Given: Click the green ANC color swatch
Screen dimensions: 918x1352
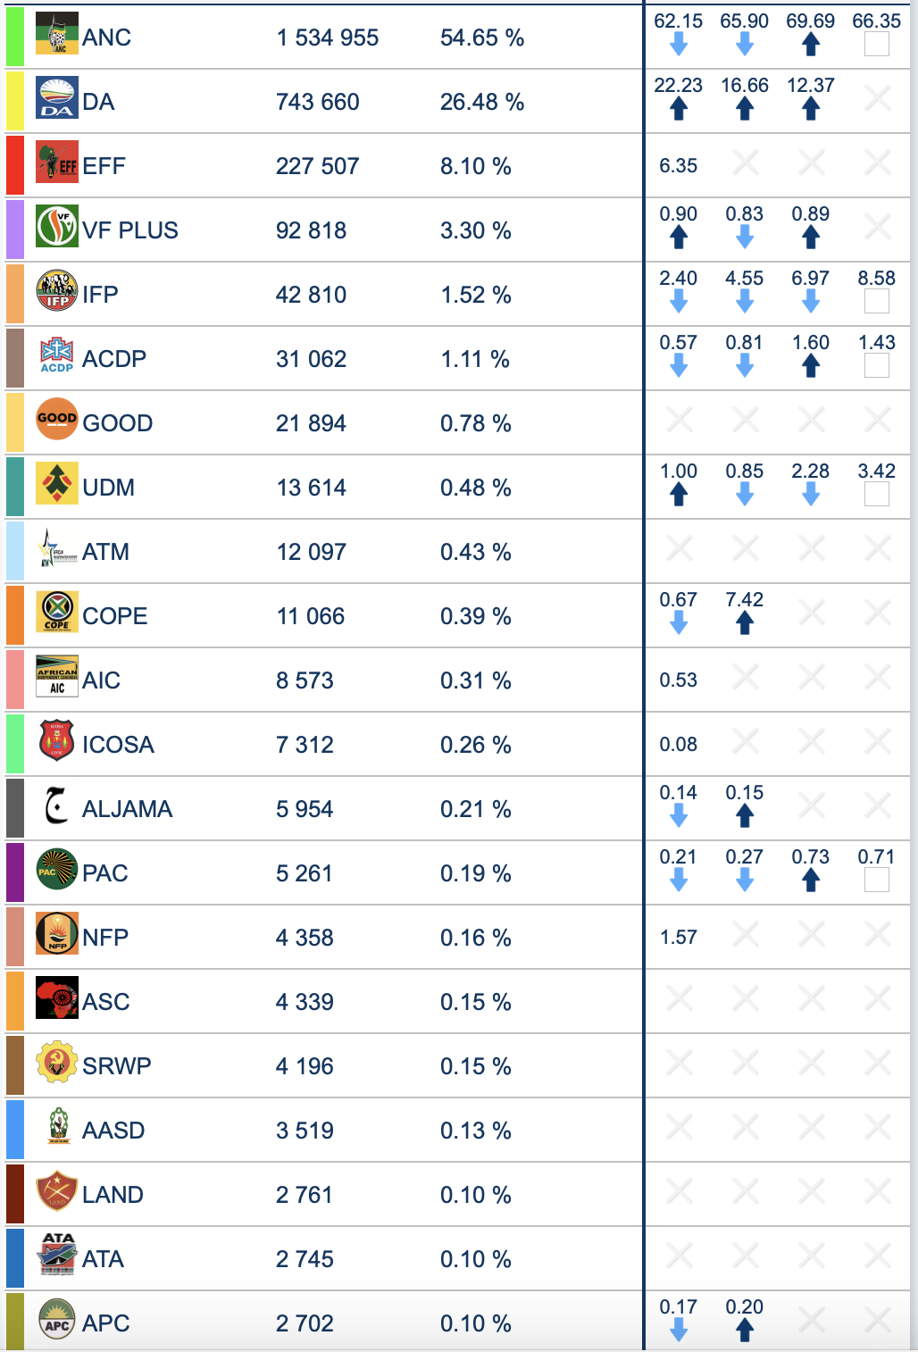Looking at the screenshot, I should pos(15,37).
